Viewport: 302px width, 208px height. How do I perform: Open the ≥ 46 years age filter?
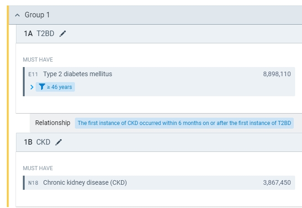(59, 87)
